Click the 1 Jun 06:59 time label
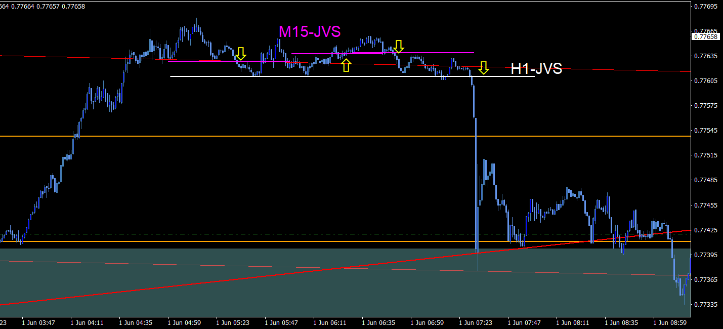Image resolution: width=723 pixels, height=329 pixels. [427, 322]
